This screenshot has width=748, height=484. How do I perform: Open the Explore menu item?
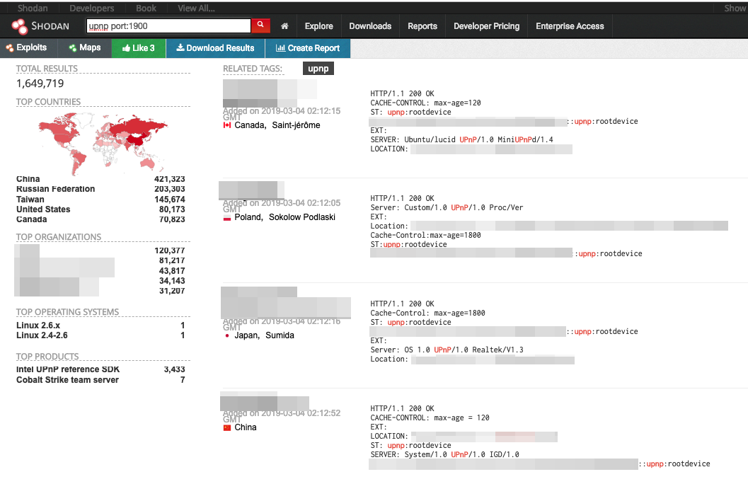pyautogui.click(x=318, y=26)
